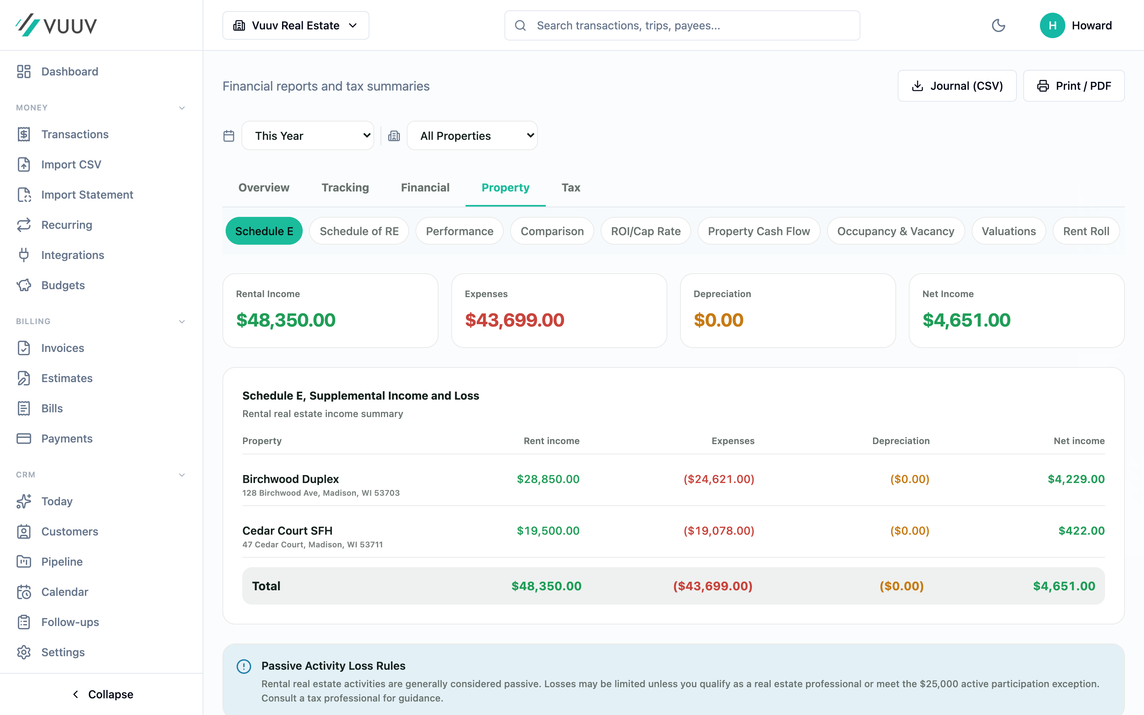Click the Follow-ups clipboard icon
This screenshot has width=1144, height=715.
[24, 622]
